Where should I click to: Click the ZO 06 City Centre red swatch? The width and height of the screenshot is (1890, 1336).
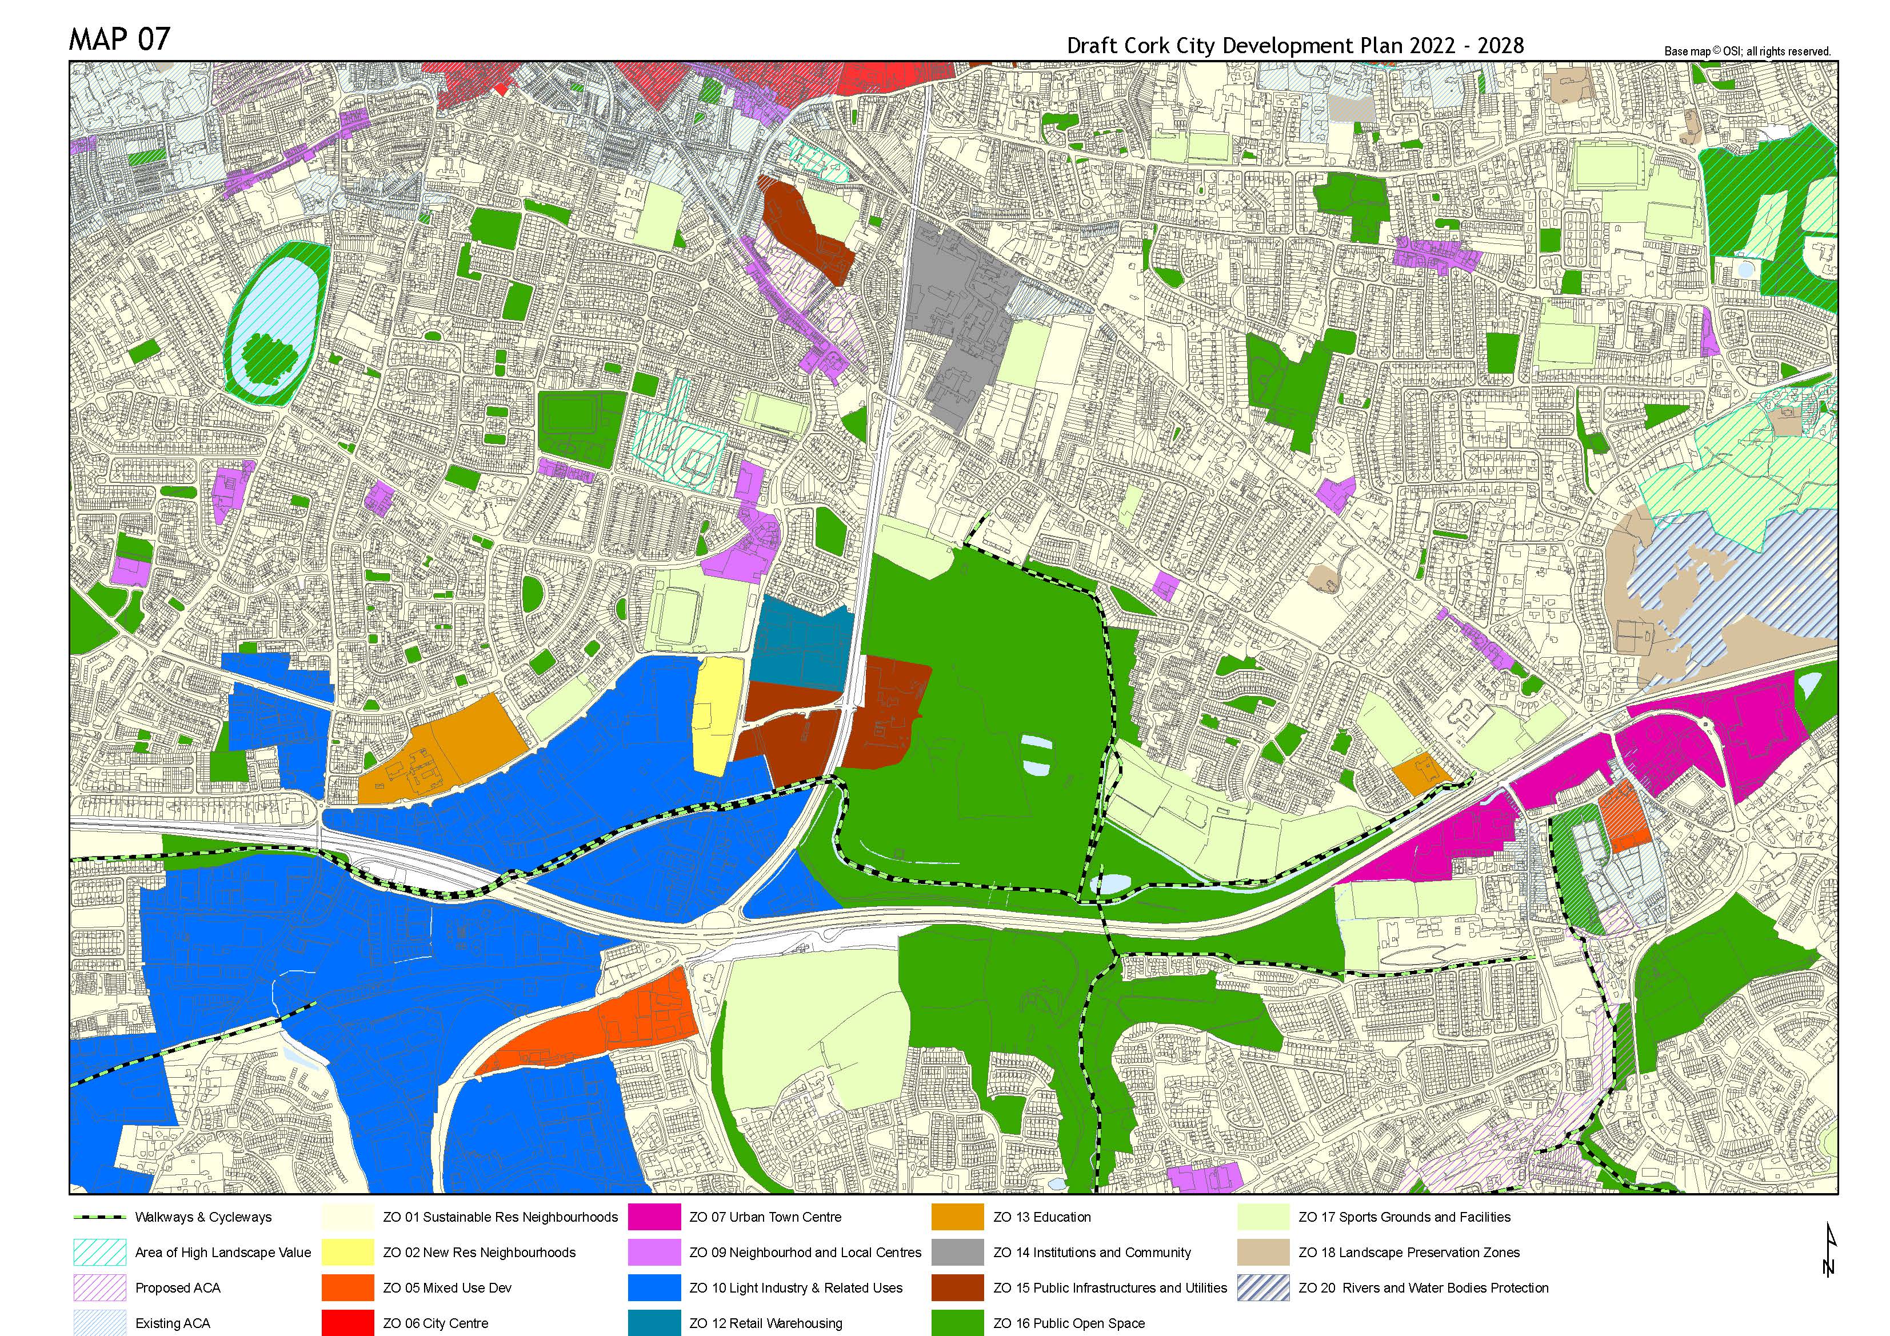pyautogui.click(x=347, y=1323)
